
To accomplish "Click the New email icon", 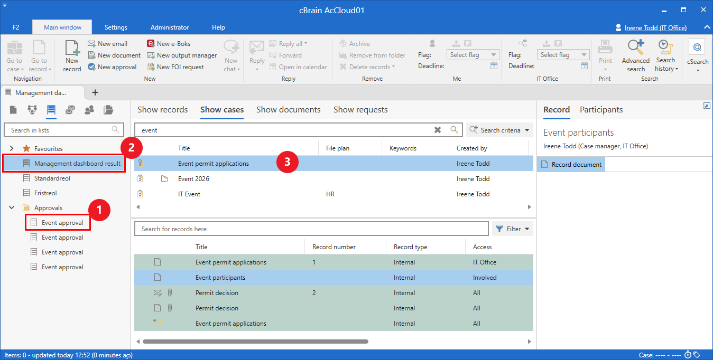I will click(x=92, y=44).
